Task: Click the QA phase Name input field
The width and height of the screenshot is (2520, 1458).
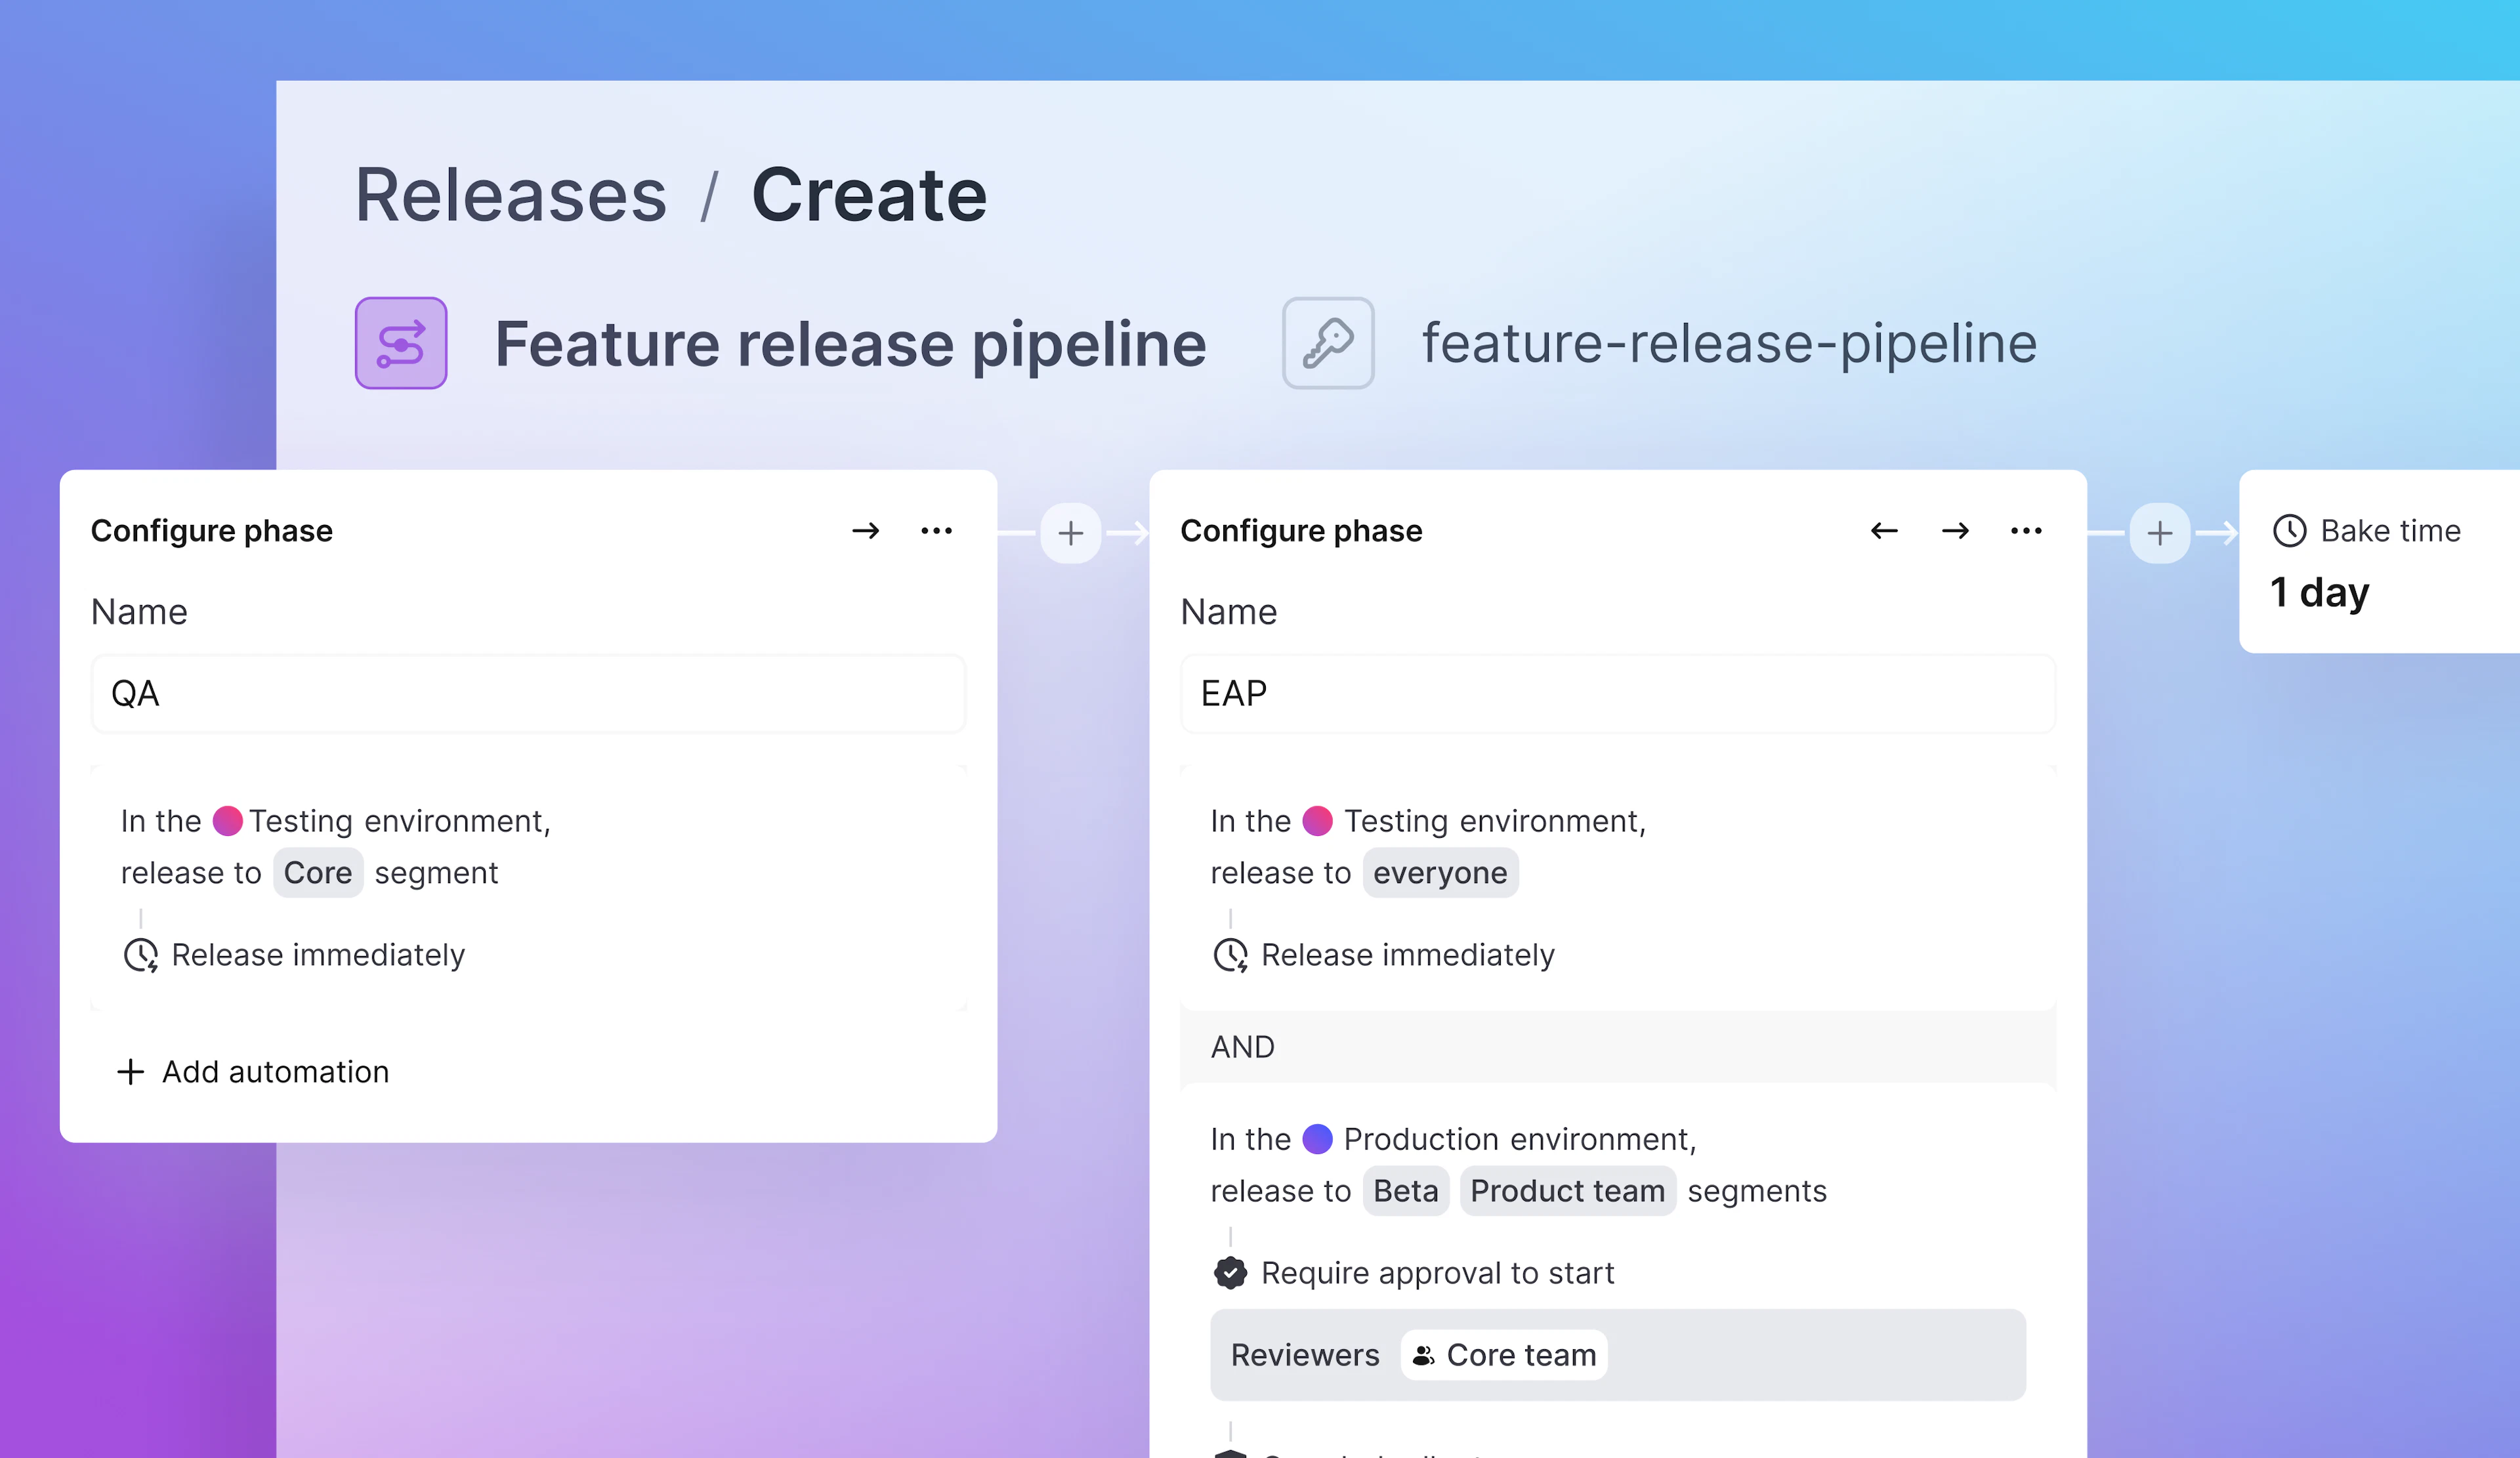Action: 527,693
